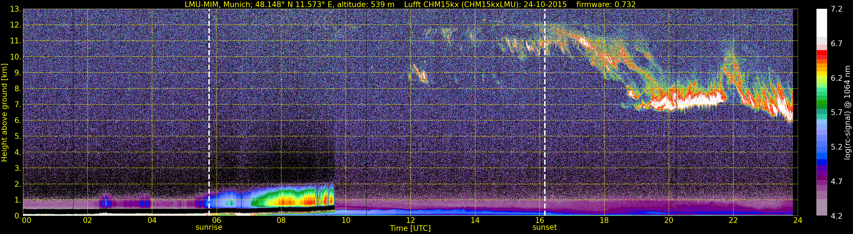The image size is (853, 234).
Task: Click the y-axis tick label '1.'
Action: click(x=17, y=200)
